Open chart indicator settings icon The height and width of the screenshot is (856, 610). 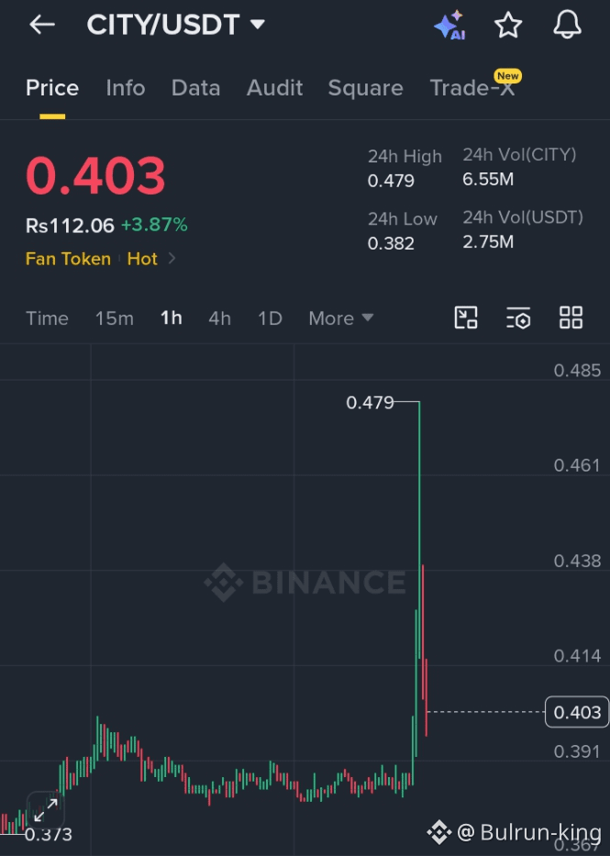(x=518, y=317)
